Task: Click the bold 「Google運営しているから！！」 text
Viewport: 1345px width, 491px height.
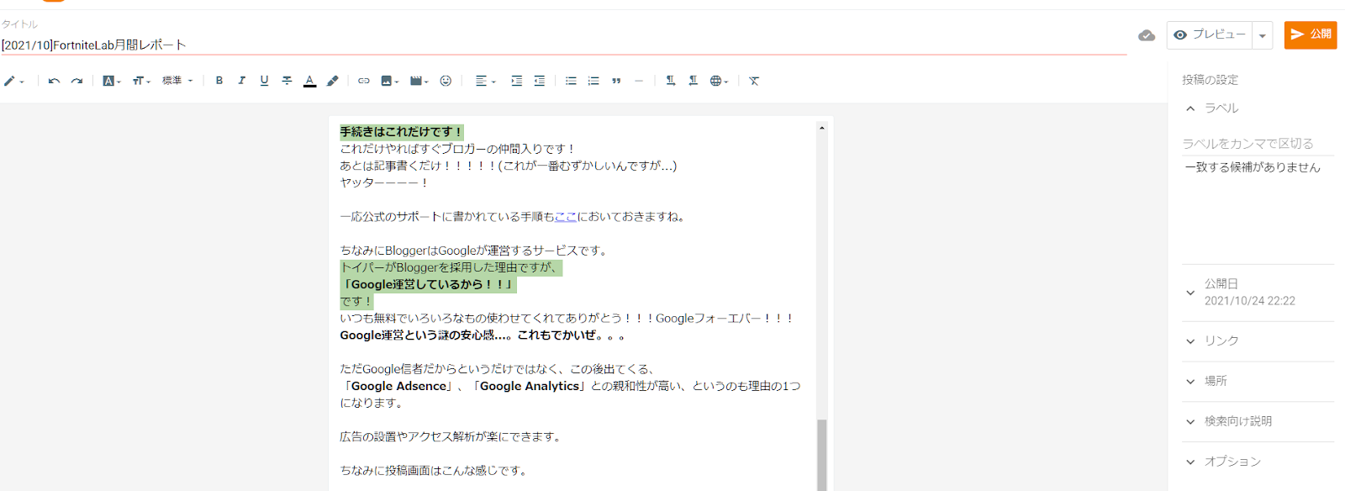Action: pyautogui.click(x=428, y=284)
